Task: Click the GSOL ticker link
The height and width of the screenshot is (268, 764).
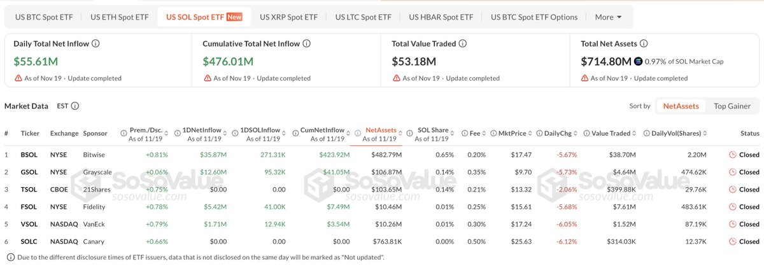Action: 29,172
